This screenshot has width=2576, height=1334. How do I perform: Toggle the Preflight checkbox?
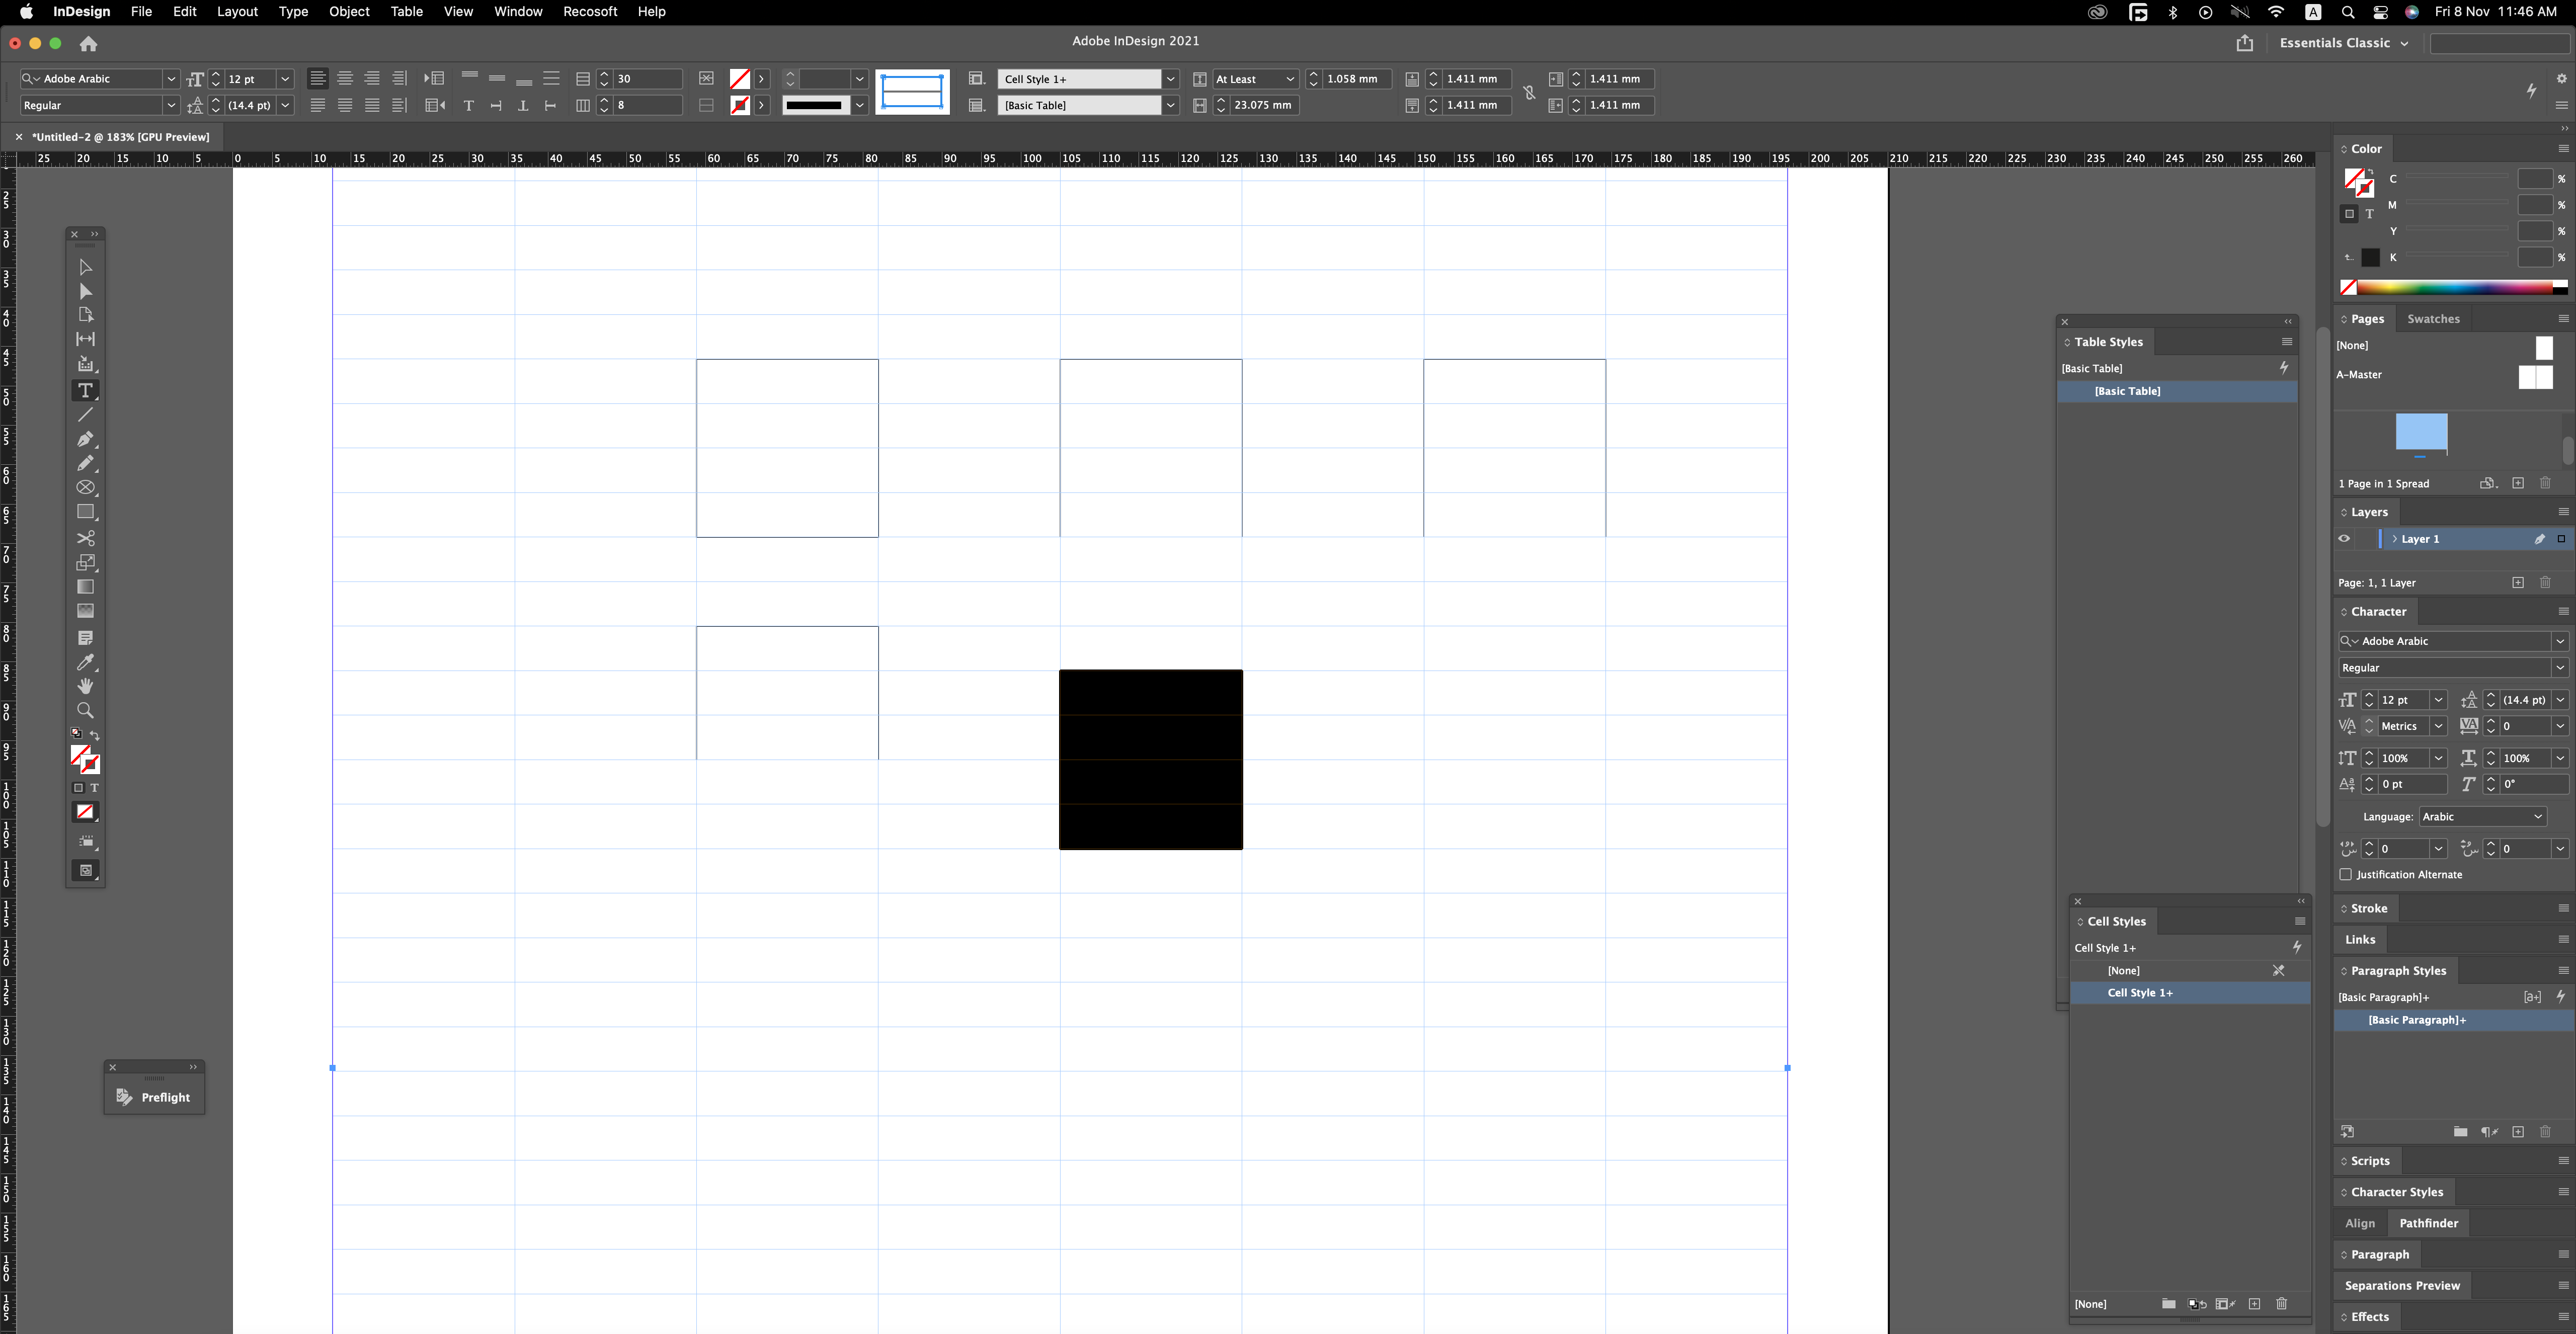click(124, 1096)
